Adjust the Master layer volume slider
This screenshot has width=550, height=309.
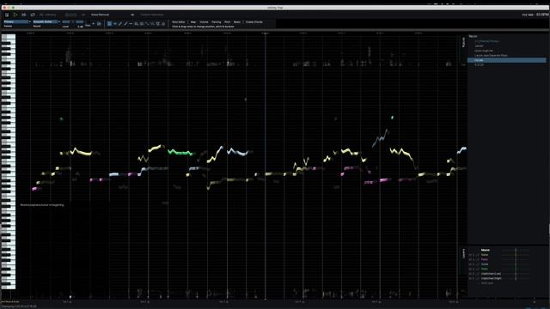(516, 250)
